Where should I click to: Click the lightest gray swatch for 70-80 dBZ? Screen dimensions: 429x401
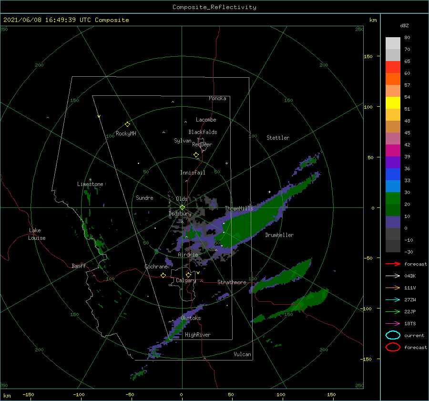coord(393,43)
